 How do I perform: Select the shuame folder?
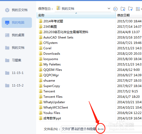pos(47,81)
